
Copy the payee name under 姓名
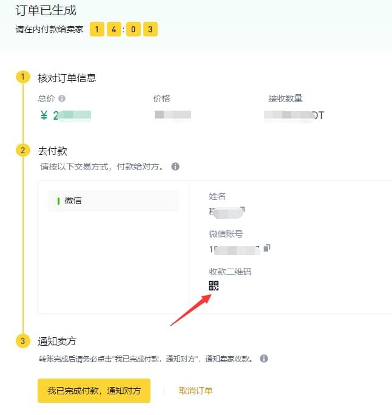pyautogui.click(x=242, y=211)
